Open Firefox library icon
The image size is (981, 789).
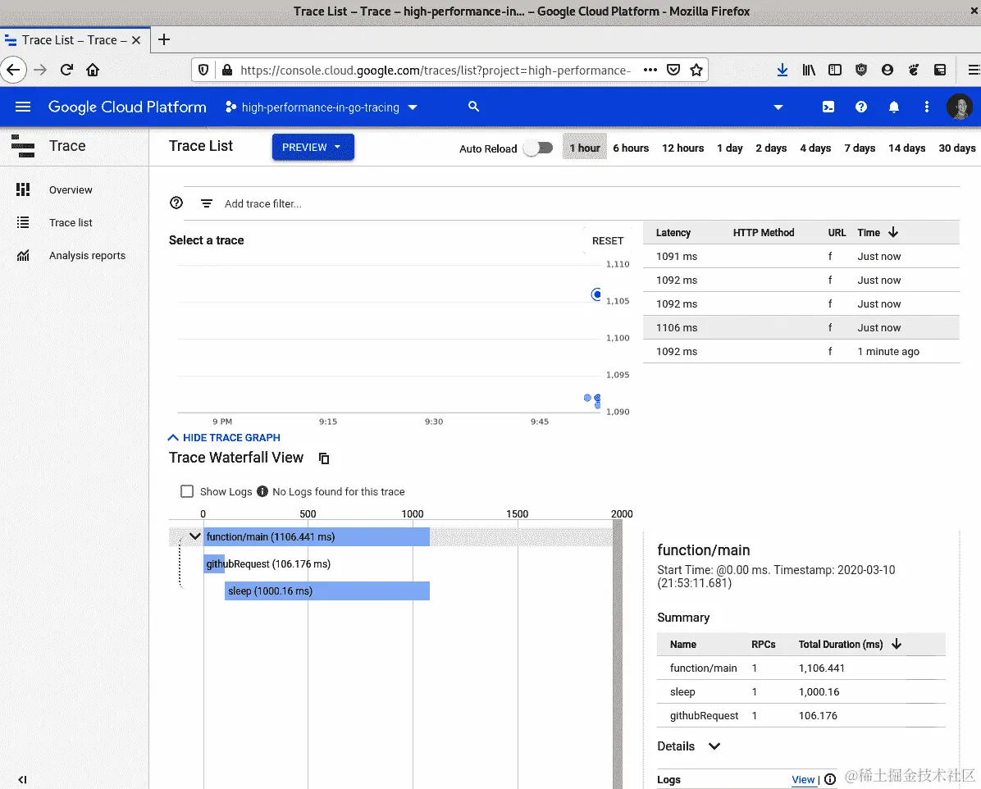click(x=809, y=70)
